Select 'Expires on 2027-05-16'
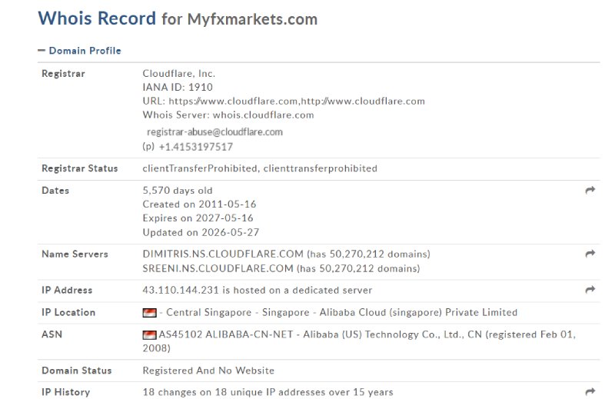The image size is (615, 399). pyautogui.click(x=198, y=218)
